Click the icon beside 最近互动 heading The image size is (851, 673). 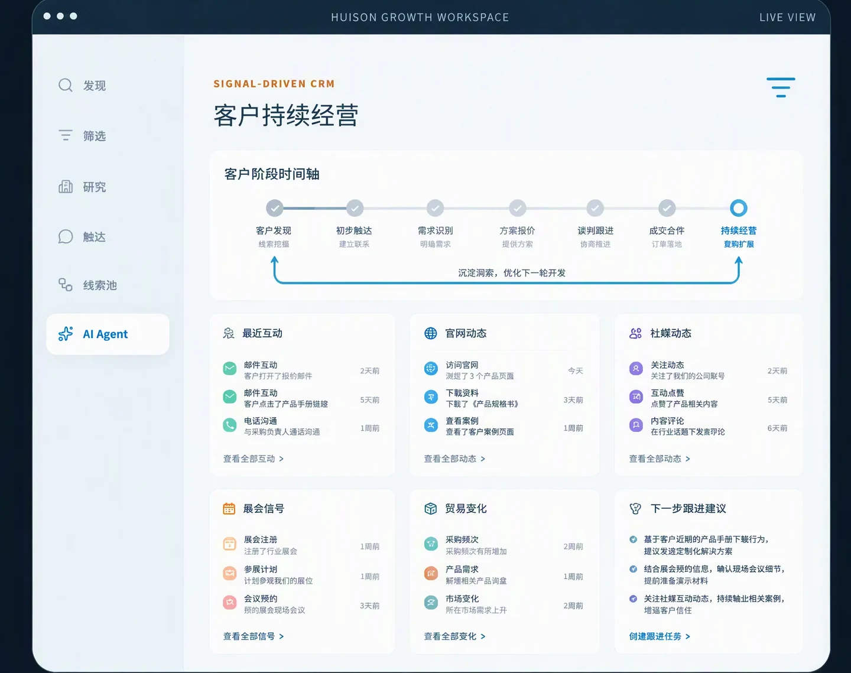pyautogui.click(x=229, y=333)
